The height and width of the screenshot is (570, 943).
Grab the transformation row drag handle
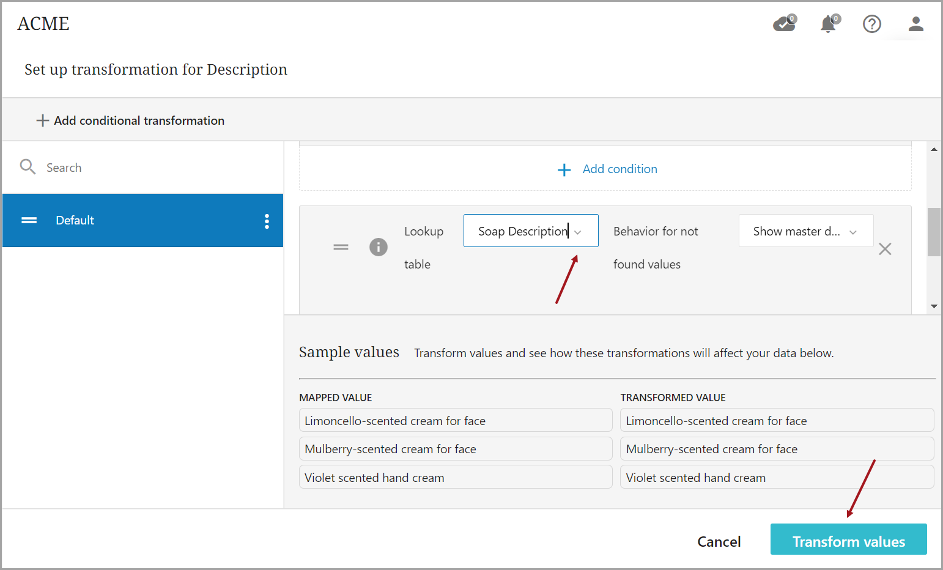pos(341,247)
